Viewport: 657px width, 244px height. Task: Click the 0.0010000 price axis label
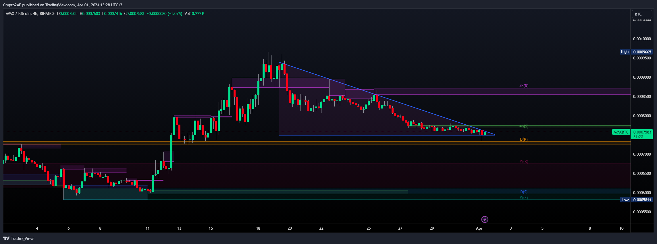pyautogui.click(x=642, y=39)
